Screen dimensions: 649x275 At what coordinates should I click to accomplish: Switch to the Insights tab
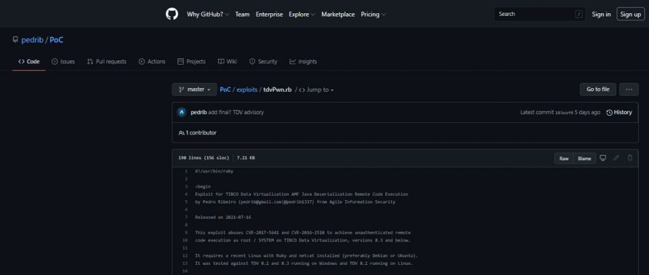303,61
